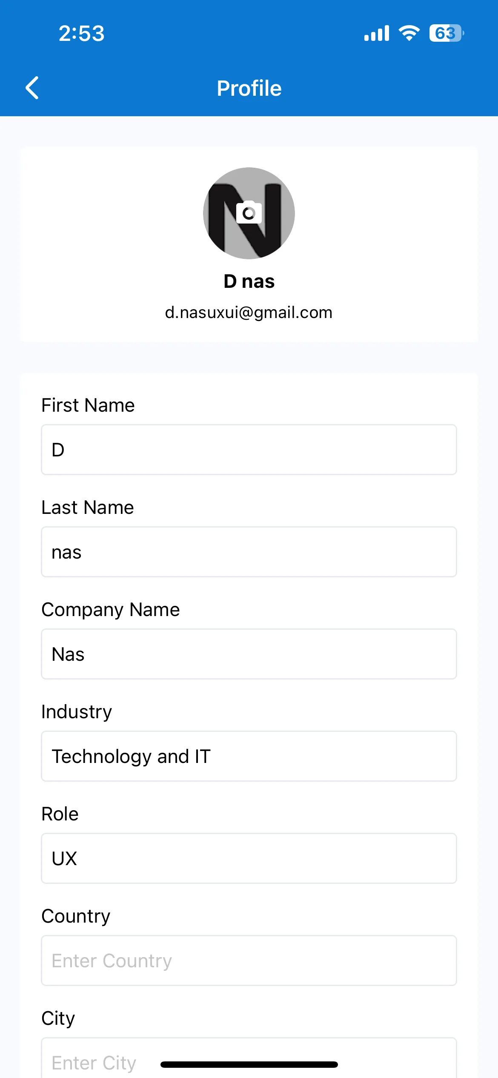Viewport: 498px width, 1078px height.
Task: Tap the First Name label
Action: click(88, 405)
